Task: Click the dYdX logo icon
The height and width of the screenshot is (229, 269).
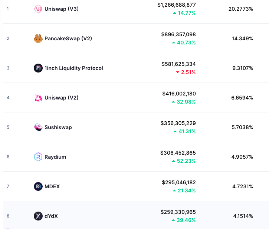Action: [x=38, y=216]
